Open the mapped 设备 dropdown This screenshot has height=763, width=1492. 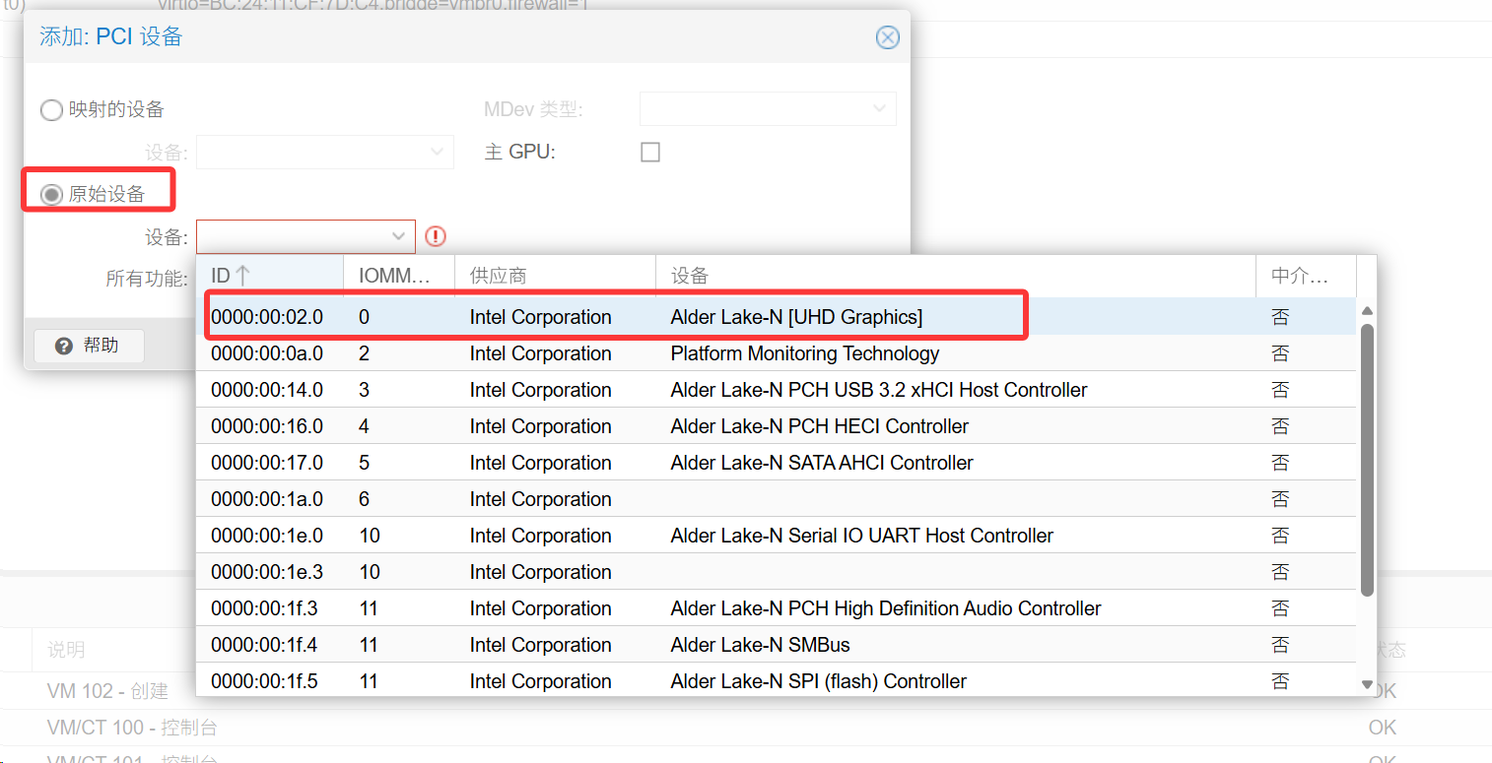[437, 153]
